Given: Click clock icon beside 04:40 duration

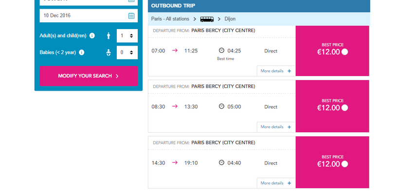Looking at the screenshot, I should pyautogui.click(x=221, y=162).
